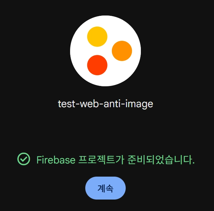
Task: Click the success check mark beside Firebase
Action: [24, 159]
